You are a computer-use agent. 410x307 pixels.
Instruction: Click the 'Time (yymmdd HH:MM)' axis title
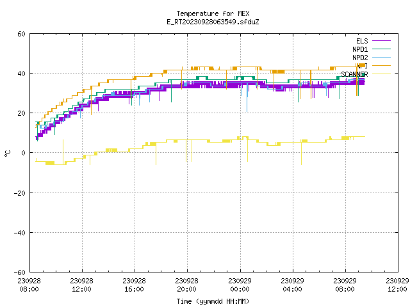(x=213, y=301)
